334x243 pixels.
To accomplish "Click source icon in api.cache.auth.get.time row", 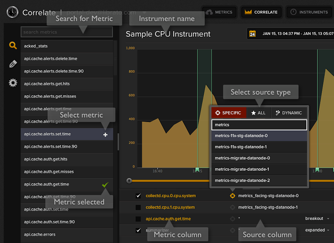I will point(233,219).
